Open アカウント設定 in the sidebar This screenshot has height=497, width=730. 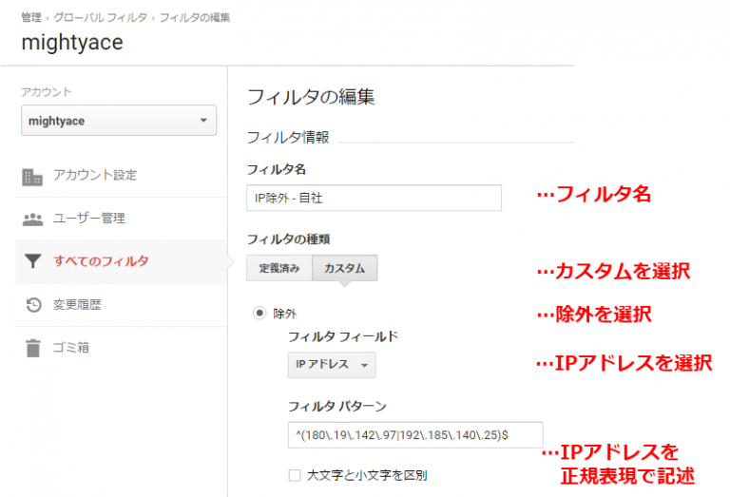[95, 176]
